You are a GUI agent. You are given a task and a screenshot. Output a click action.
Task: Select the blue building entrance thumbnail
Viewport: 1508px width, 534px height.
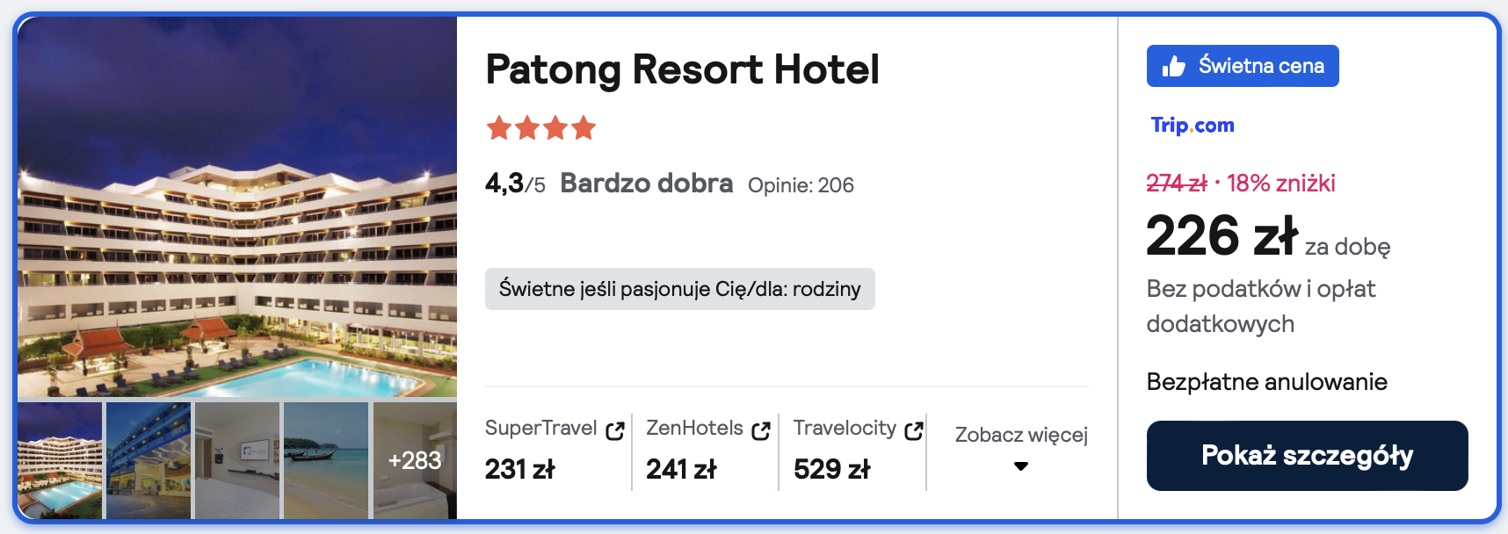[149, 460]
